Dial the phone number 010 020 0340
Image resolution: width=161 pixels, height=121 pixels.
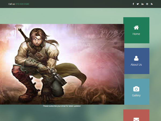22,4
